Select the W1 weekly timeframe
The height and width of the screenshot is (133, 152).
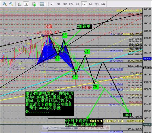(97, 4)
